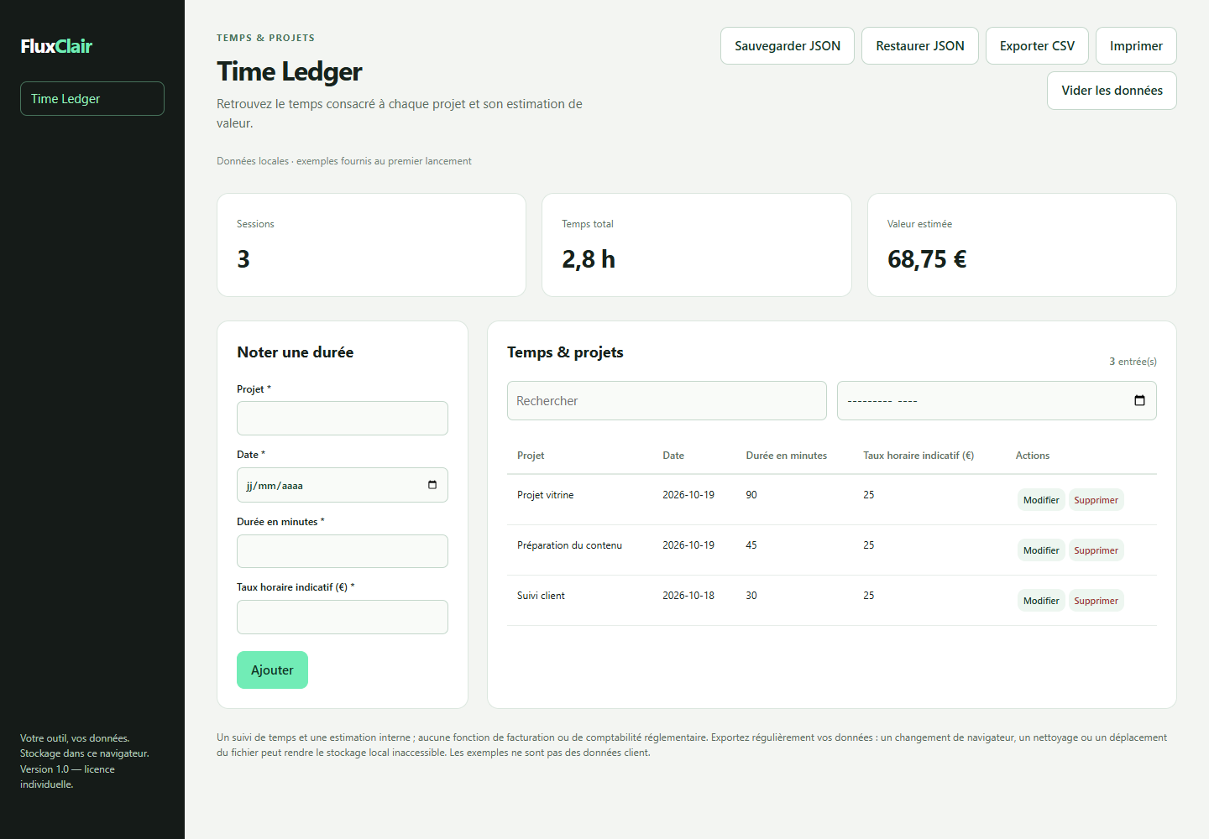This screenshot has height=839, width=1209.
Task: Open Time Ledger in the sidebar
Action: click(92, 98)
